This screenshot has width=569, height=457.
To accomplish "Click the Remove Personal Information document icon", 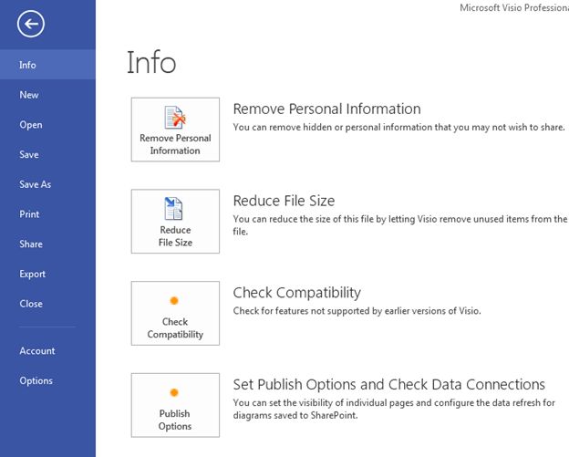I will tap(174, 118).
